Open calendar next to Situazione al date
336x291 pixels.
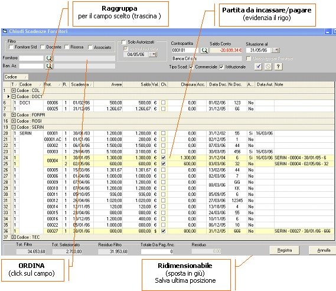(x=276, y=50)
